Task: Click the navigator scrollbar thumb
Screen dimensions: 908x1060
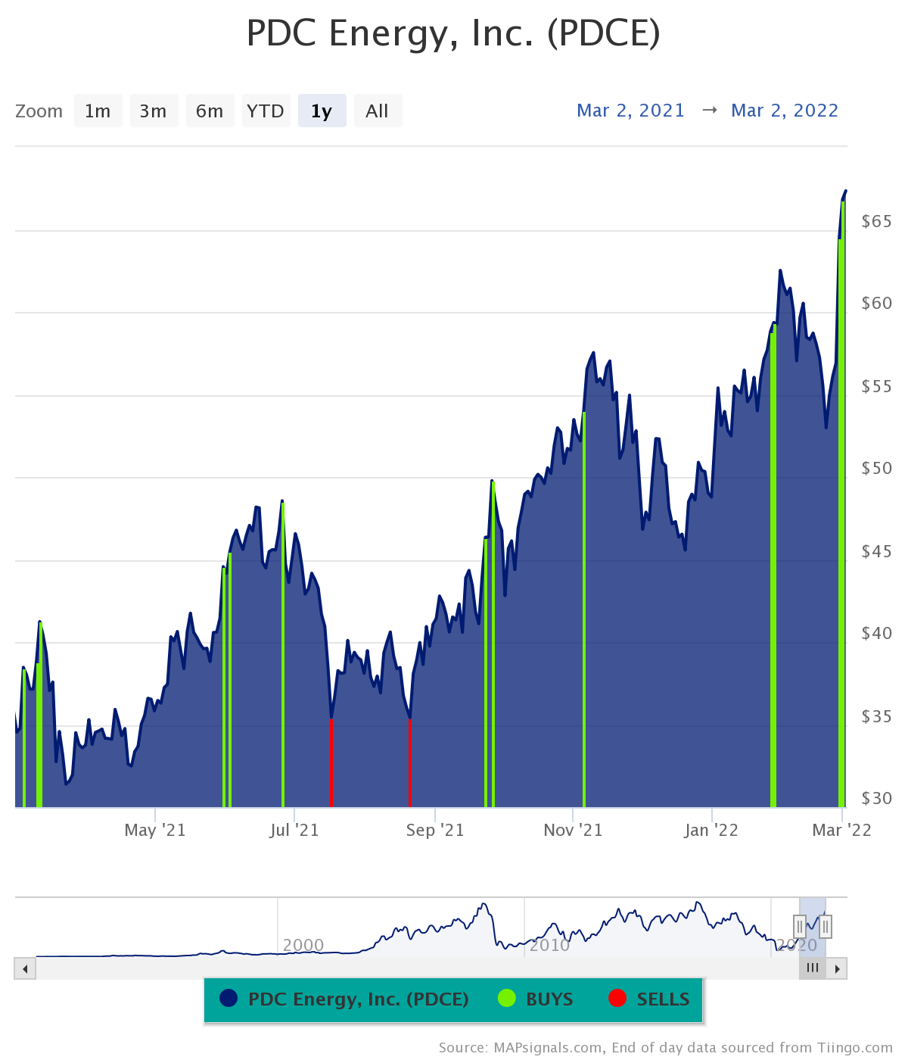Action: 813,968
